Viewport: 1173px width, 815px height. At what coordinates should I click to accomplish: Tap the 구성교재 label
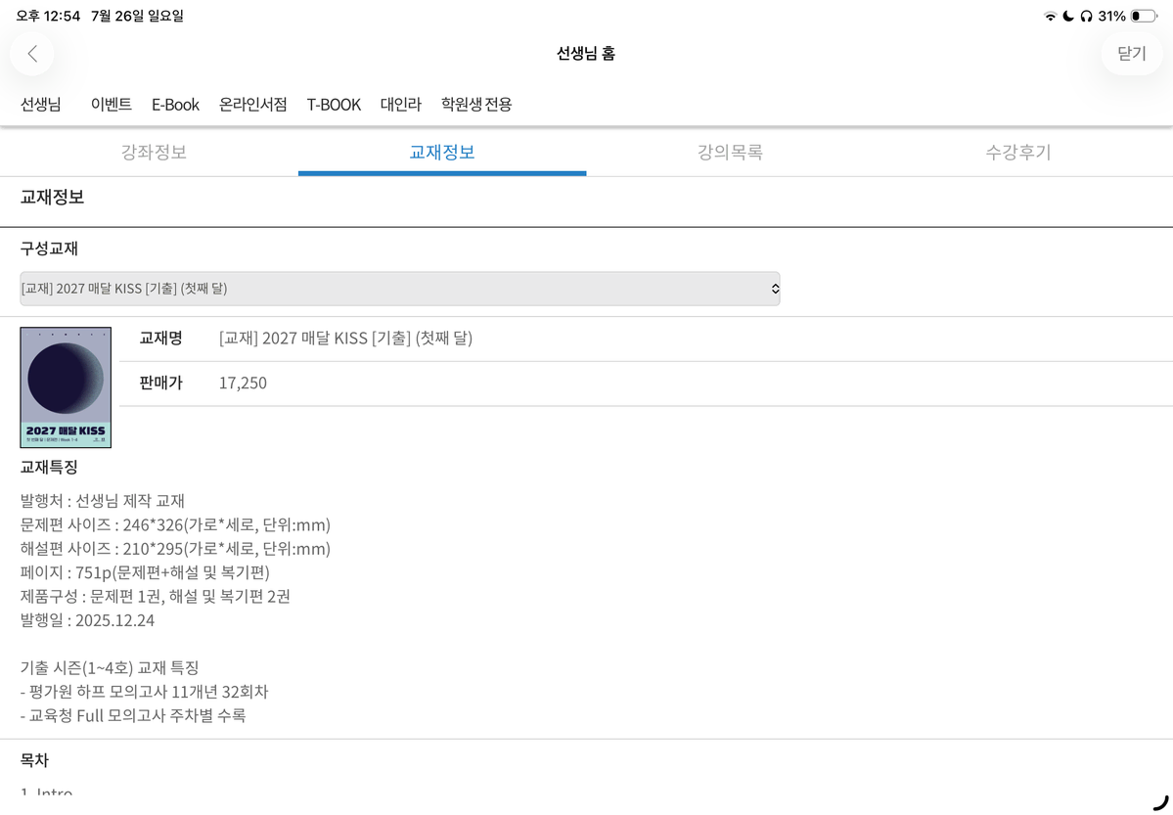tap(49, 249)
